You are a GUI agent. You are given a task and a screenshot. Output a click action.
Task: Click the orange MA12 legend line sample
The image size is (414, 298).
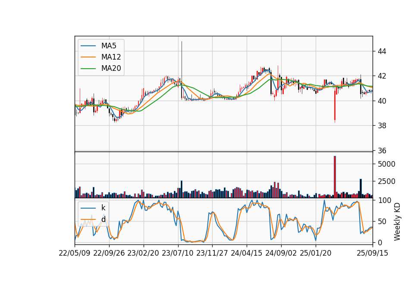click(88, 57)
